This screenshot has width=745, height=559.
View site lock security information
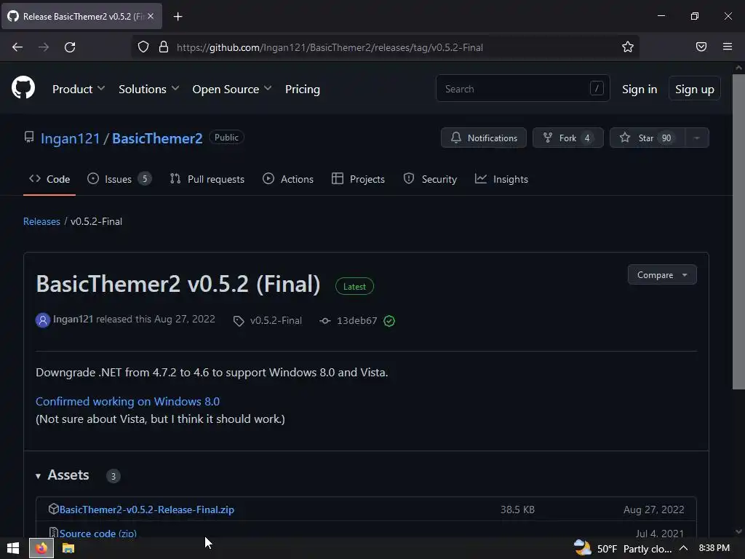[164, 47]
